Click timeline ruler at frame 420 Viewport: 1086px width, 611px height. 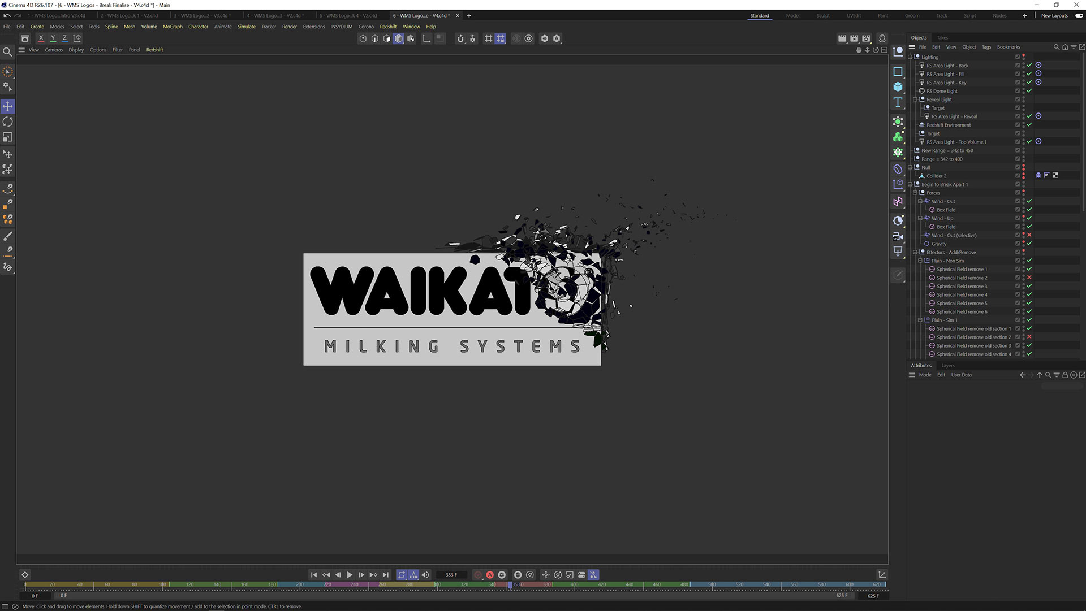click(x=602, y=584)
